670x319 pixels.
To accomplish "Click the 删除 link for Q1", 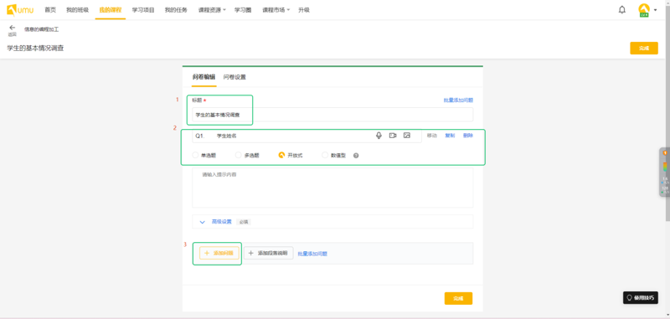I will pyautogui.click(x=468, y=136).
